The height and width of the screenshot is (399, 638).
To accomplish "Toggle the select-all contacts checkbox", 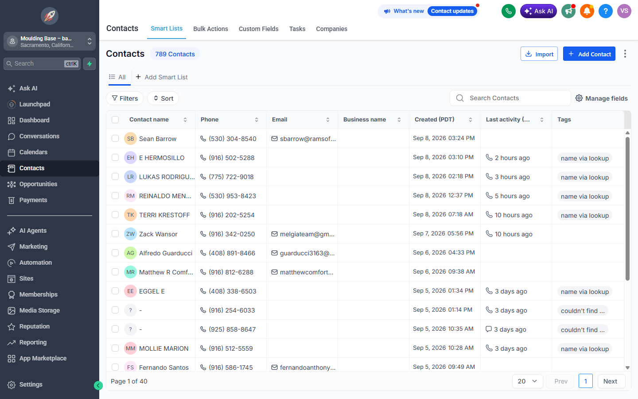I will point(115,120).
